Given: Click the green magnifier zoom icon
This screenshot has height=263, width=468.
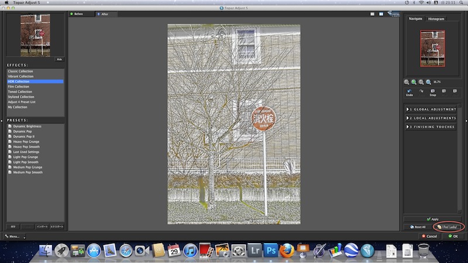Looking at the screenshot, I should pos(414,82).
